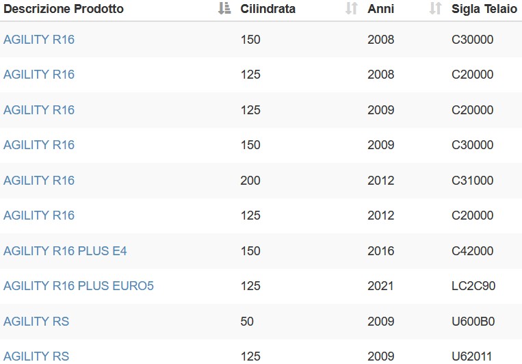Viewport: 522px width, 364px height.
Task: Open AGILITY R16 125 from 2012
Action: (x=39, y=215)
